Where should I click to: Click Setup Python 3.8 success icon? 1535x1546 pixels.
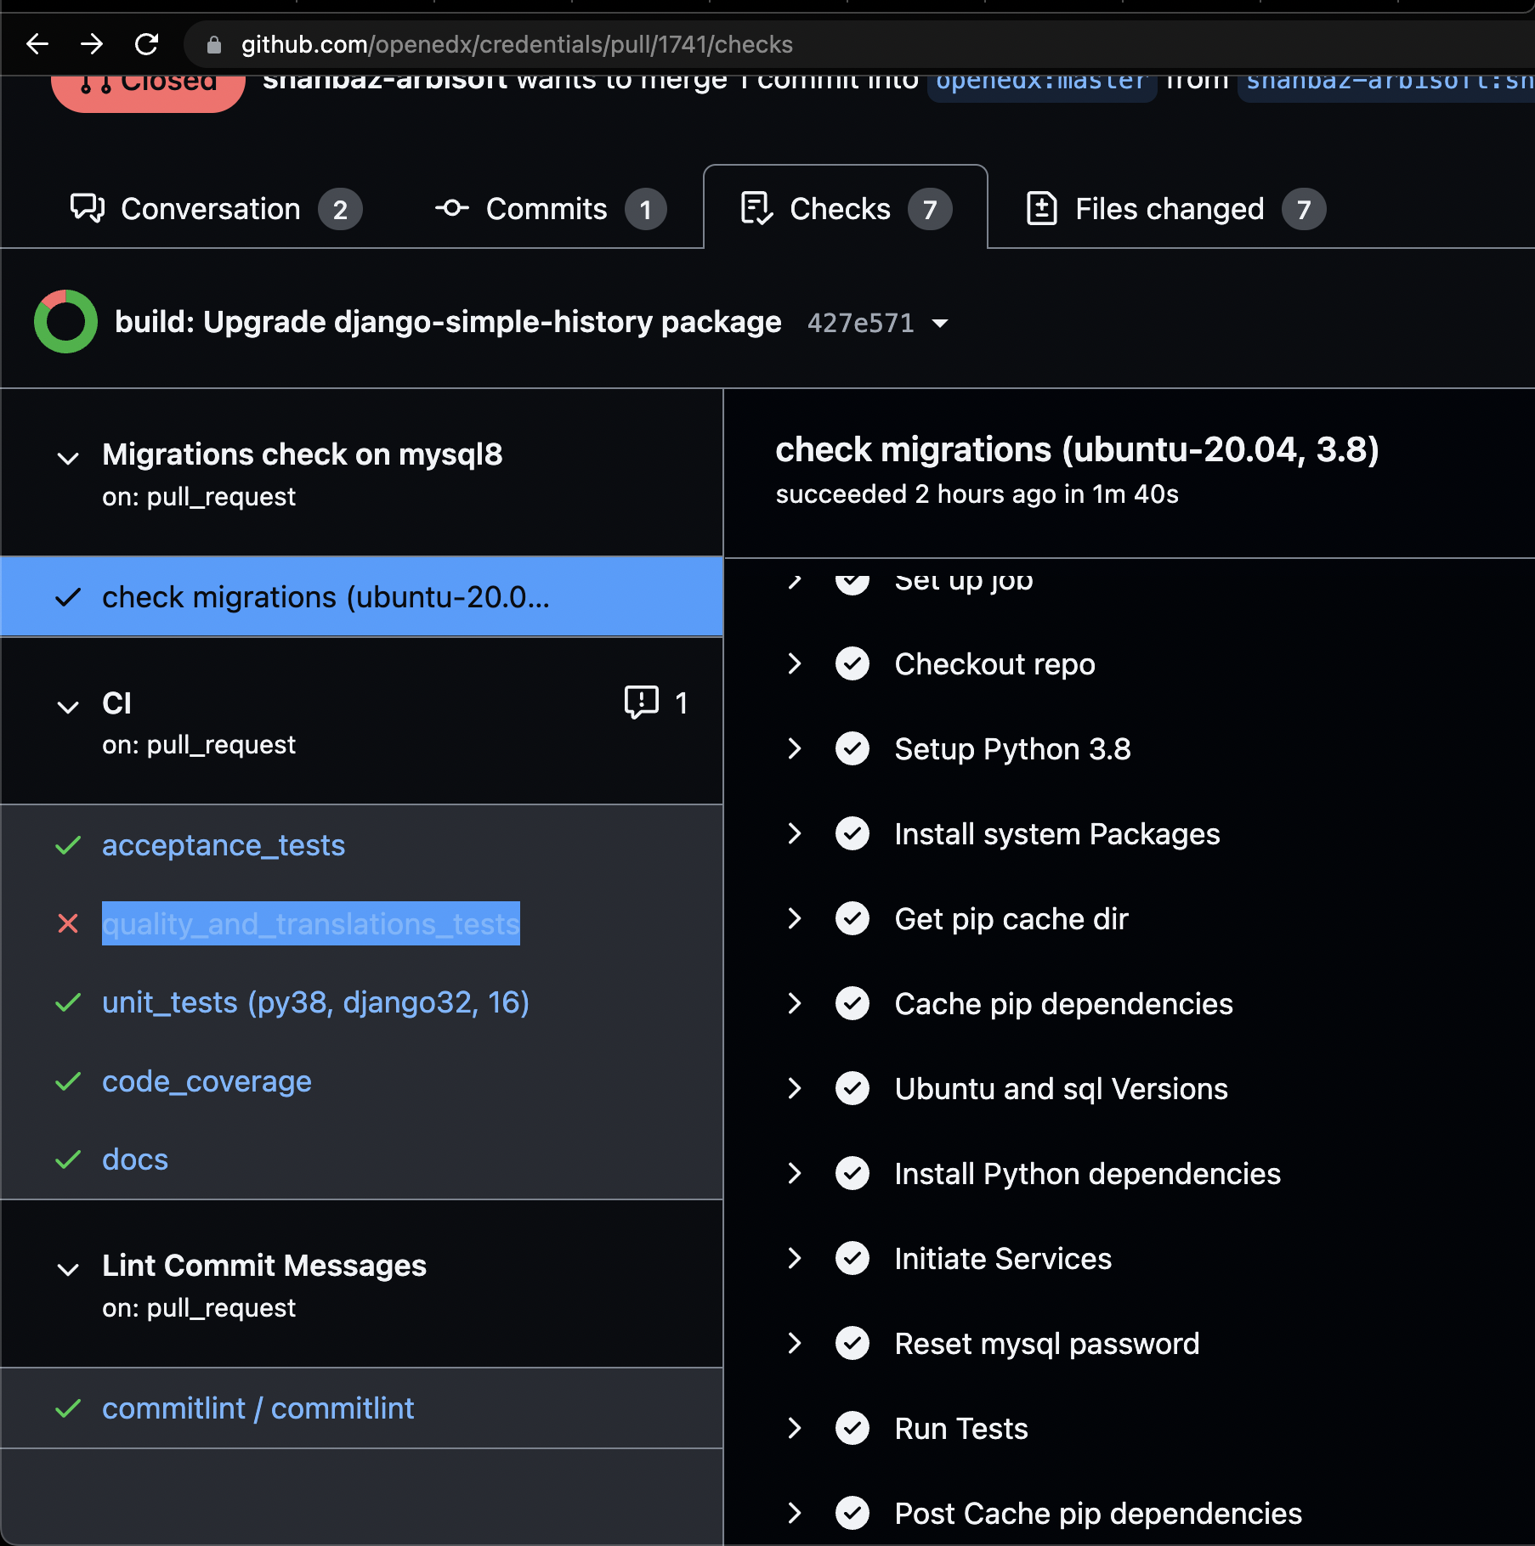click(x=852, y=748)
